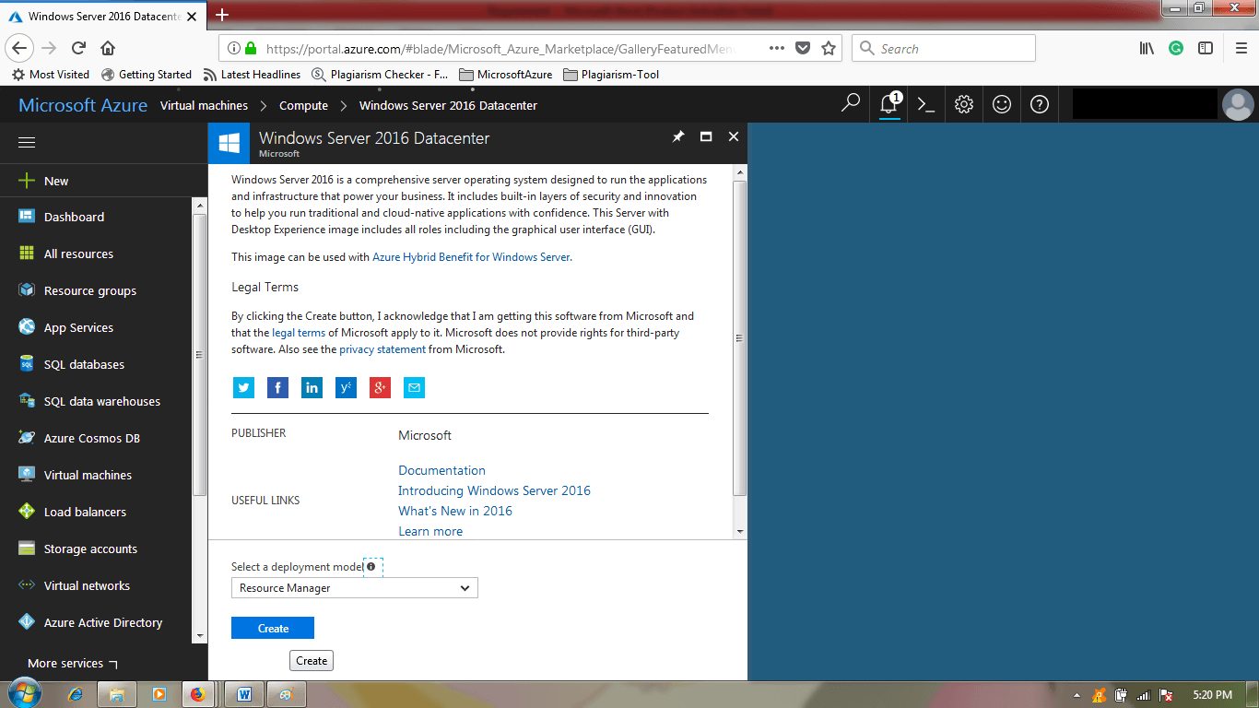The width and height of the screenshot is (1259, 708).
Task: Share via the Facebook icon
Action: (x=277, y=387)
